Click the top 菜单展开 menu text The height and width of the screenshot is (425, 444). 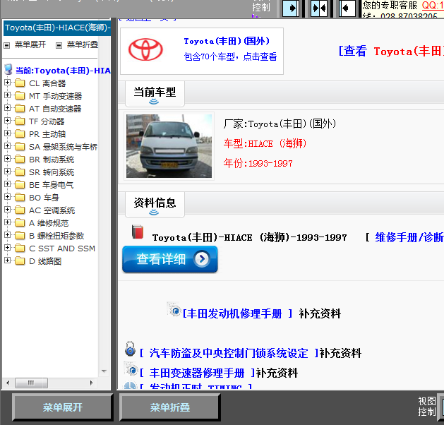click(x=30, y=44)
